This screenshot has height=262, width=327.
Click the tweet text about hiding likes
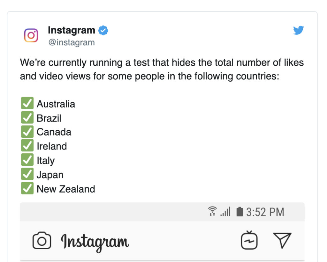pyautogui.click(x=162, y=69)
